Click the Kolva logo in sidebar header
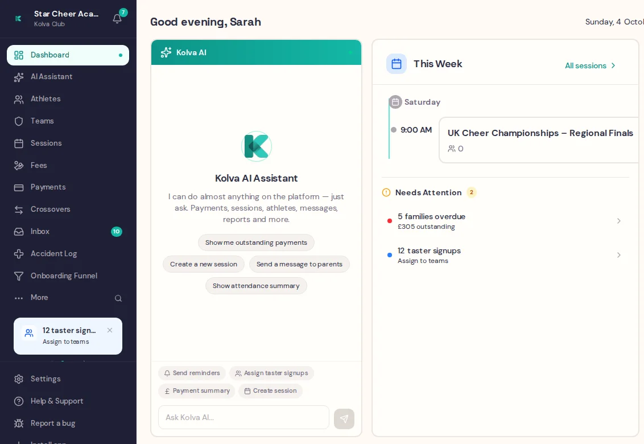Image resolution: width=644 pixels, height=444 pixels. point(18,18)
